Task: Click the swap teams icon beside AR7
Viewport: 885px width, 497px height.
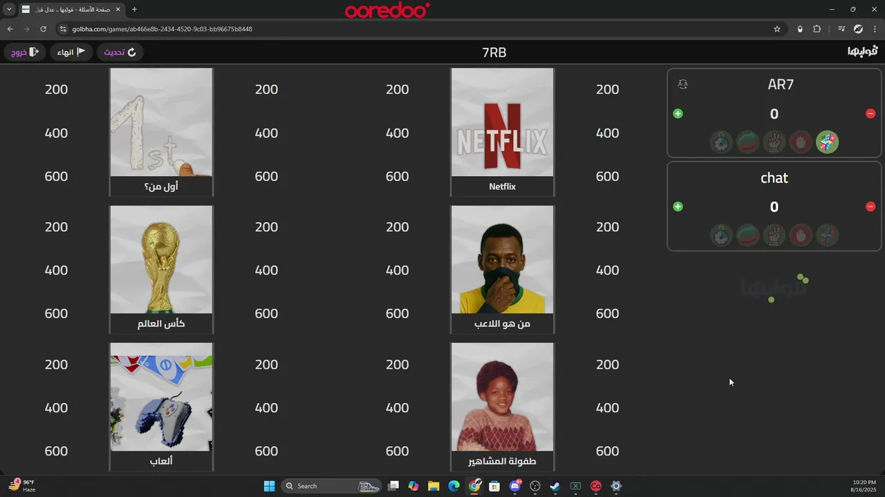Action: coord(683,84)
